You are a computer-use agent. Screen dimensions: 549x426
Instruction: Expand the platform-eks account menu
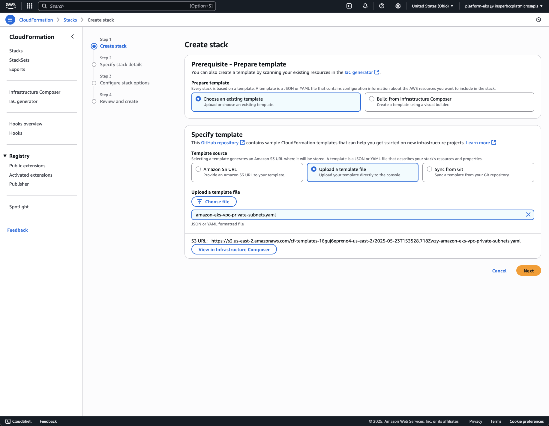point(504,6)
